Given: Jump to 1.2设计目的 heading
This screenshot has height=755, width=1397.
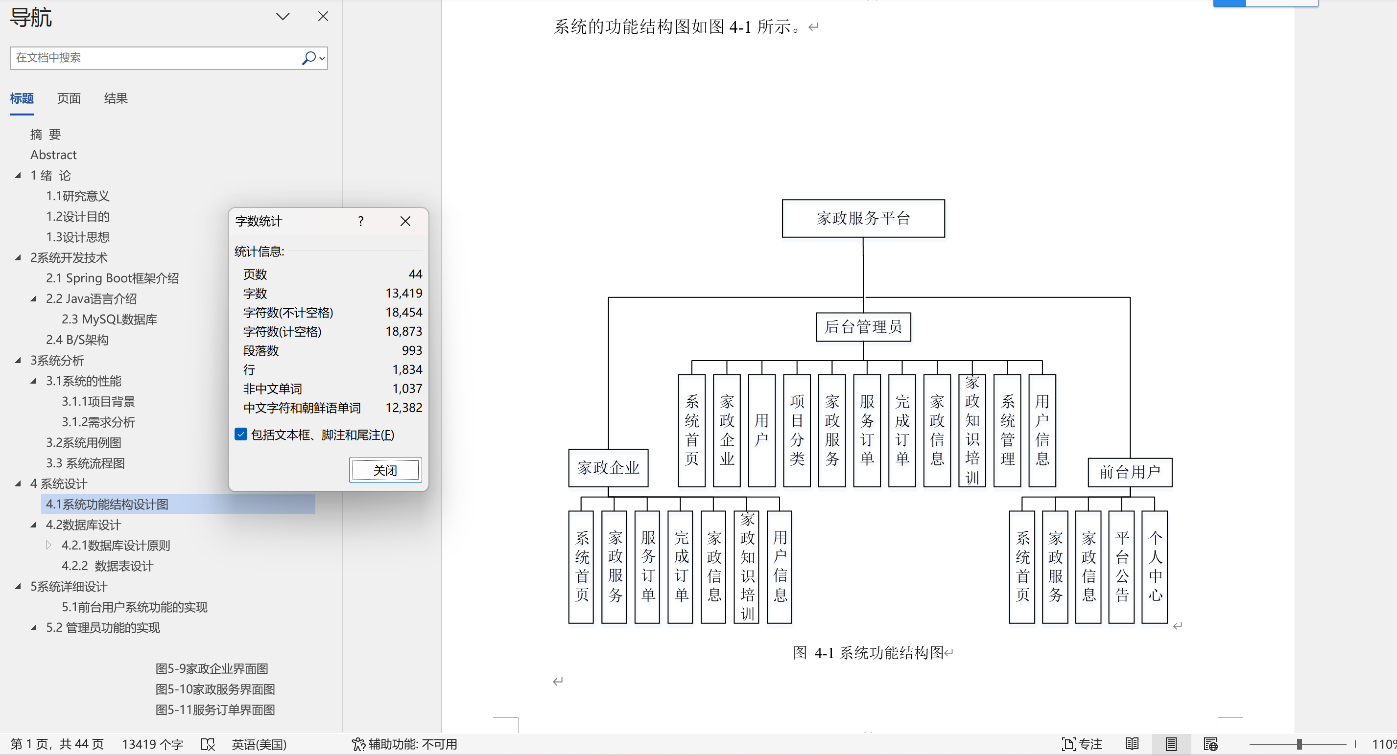Looking at the screenshot, I should coord(77,217).
